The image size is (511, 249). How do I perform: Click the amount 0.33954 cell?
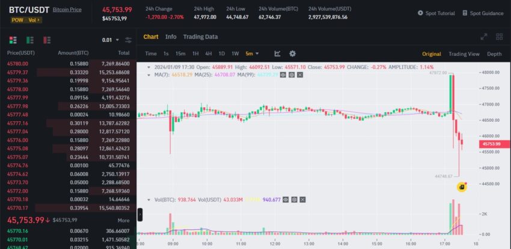pyautogui.click(x=79, y=208)
